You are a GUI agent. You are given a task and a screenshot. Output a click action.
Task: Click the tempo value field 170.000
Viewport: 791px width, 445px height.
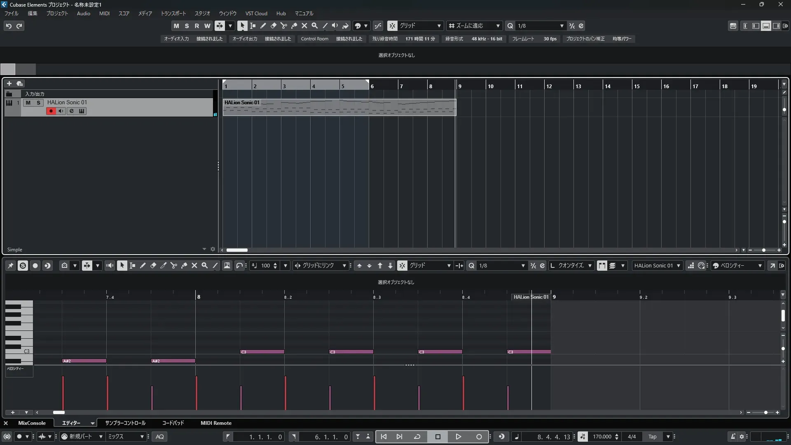tap(601, 437)
